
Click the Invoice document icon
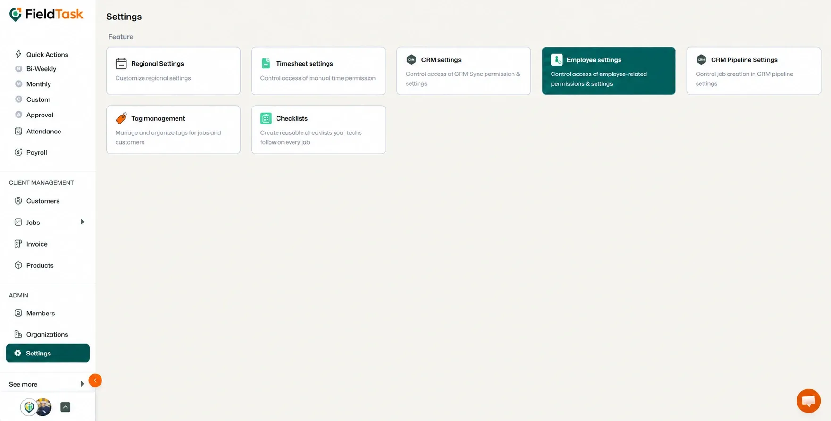click(18, 244)
